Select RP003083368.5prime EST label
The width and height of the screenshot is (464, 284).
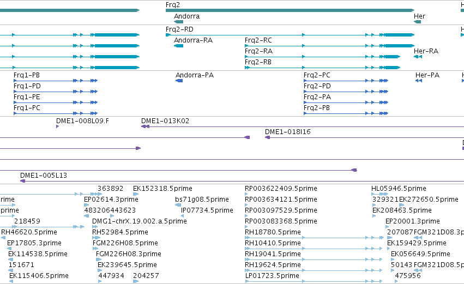click(281, 221)
